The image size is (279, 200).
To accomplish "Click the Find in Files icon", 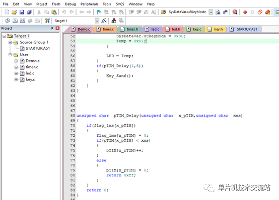I will 218,12.
